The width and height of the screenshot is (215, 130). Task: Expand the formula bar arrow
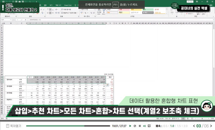tap(214, 20)
